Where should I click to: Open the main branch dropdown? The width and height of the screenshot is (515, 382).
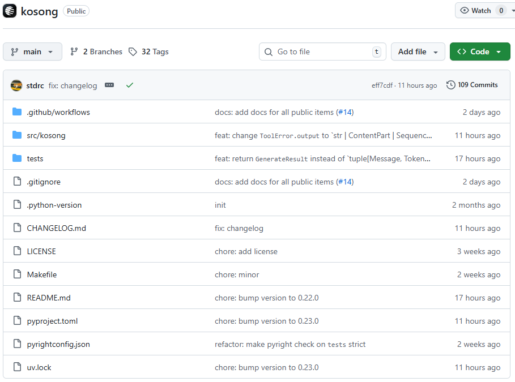(32, 51)
